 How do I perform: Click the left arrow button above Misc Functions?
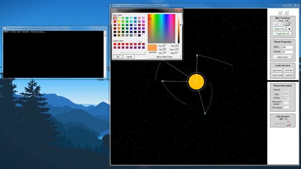[x=280, y=13]
